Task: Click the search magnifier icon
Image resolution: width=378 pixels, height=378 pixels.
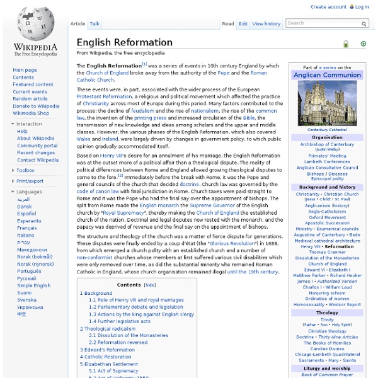Action: 364,24
